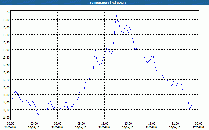This screenshot has width=209, height=130.
Task: Select the 11,80 y-axis label
Action: 6,95
